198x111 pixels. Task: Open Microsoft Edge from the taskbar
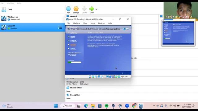[x=86, y=106]
